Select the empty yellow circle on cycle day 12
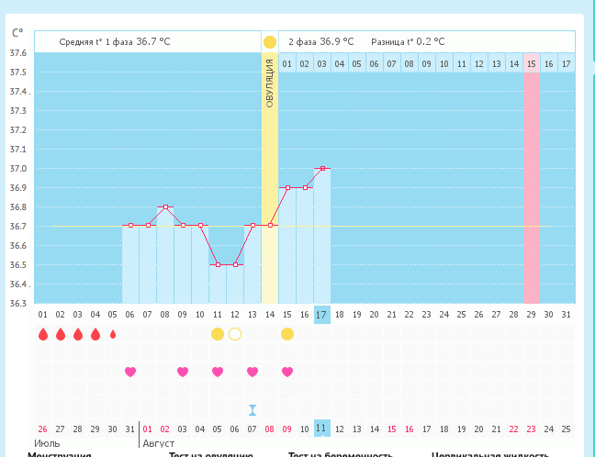595x457 pixels. (235, 334)
